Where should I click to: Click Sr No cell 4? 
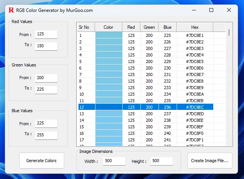click(x=80, y=55)
